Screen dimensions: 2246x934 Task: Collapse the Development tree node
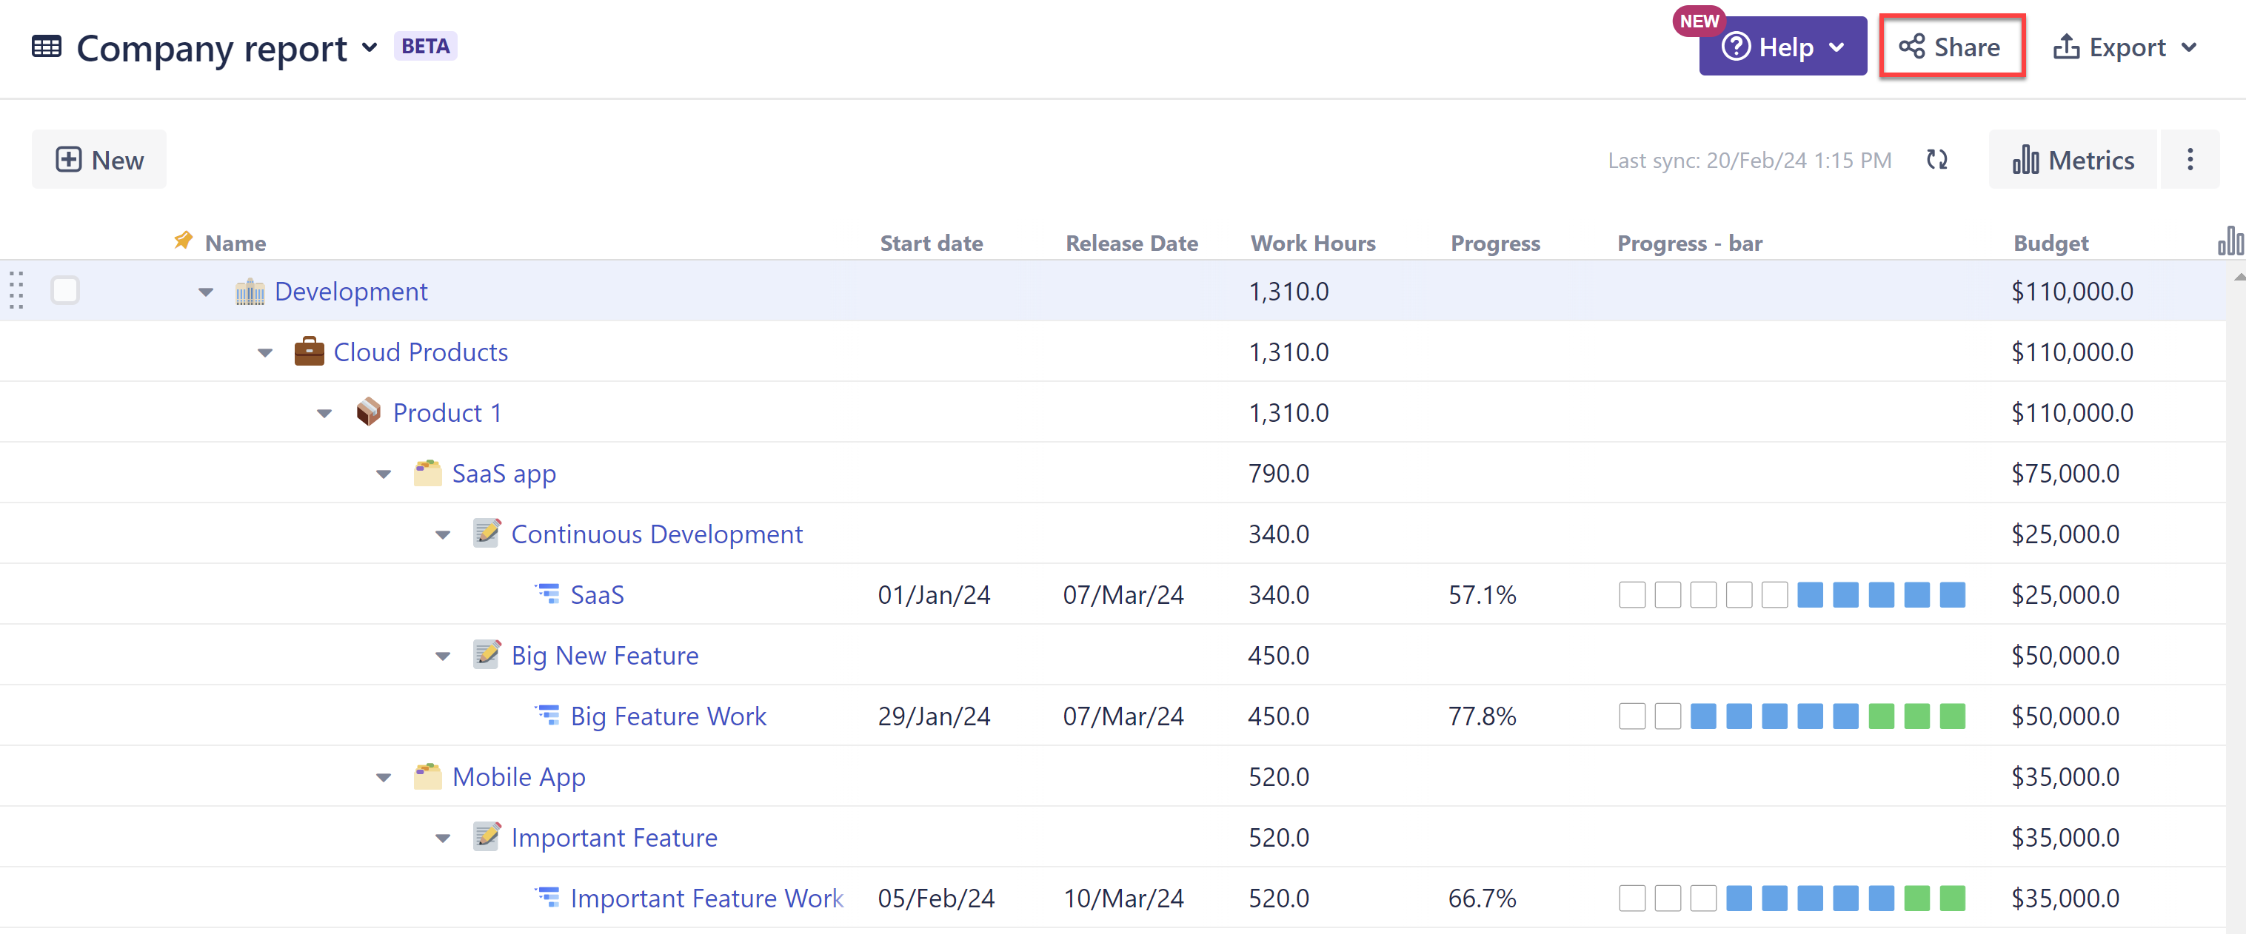(206, 292)
